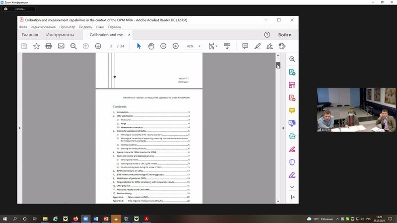Viewport: 397px width, 223px height.
Task: Collapse the right tools pane arrow
Action: point(283,128)
